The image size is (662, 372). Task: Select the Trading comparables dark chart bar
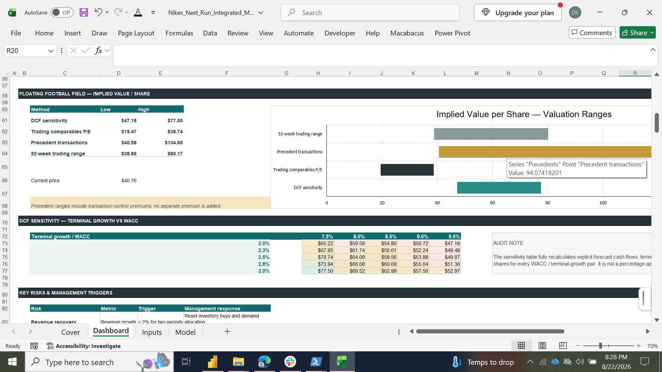(407, 170)
